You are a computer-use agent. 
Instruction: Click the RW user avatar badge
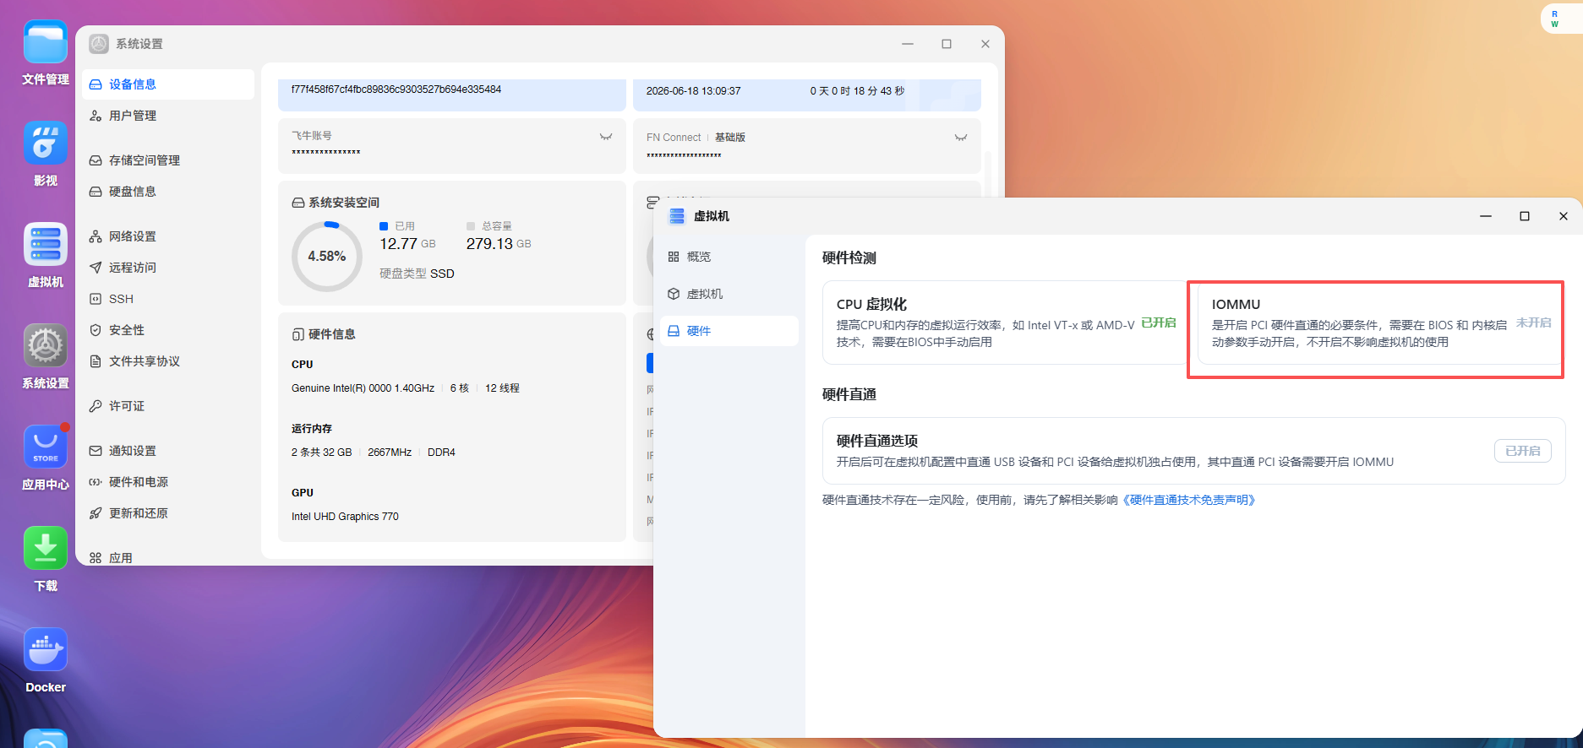[1555, 19]
